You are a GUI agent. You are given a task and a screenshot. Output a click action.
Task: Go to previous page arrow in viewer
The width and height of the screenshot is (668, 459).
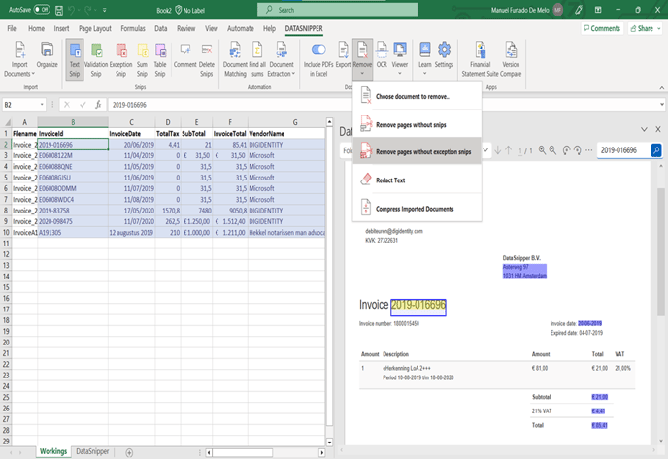(508, 149)
